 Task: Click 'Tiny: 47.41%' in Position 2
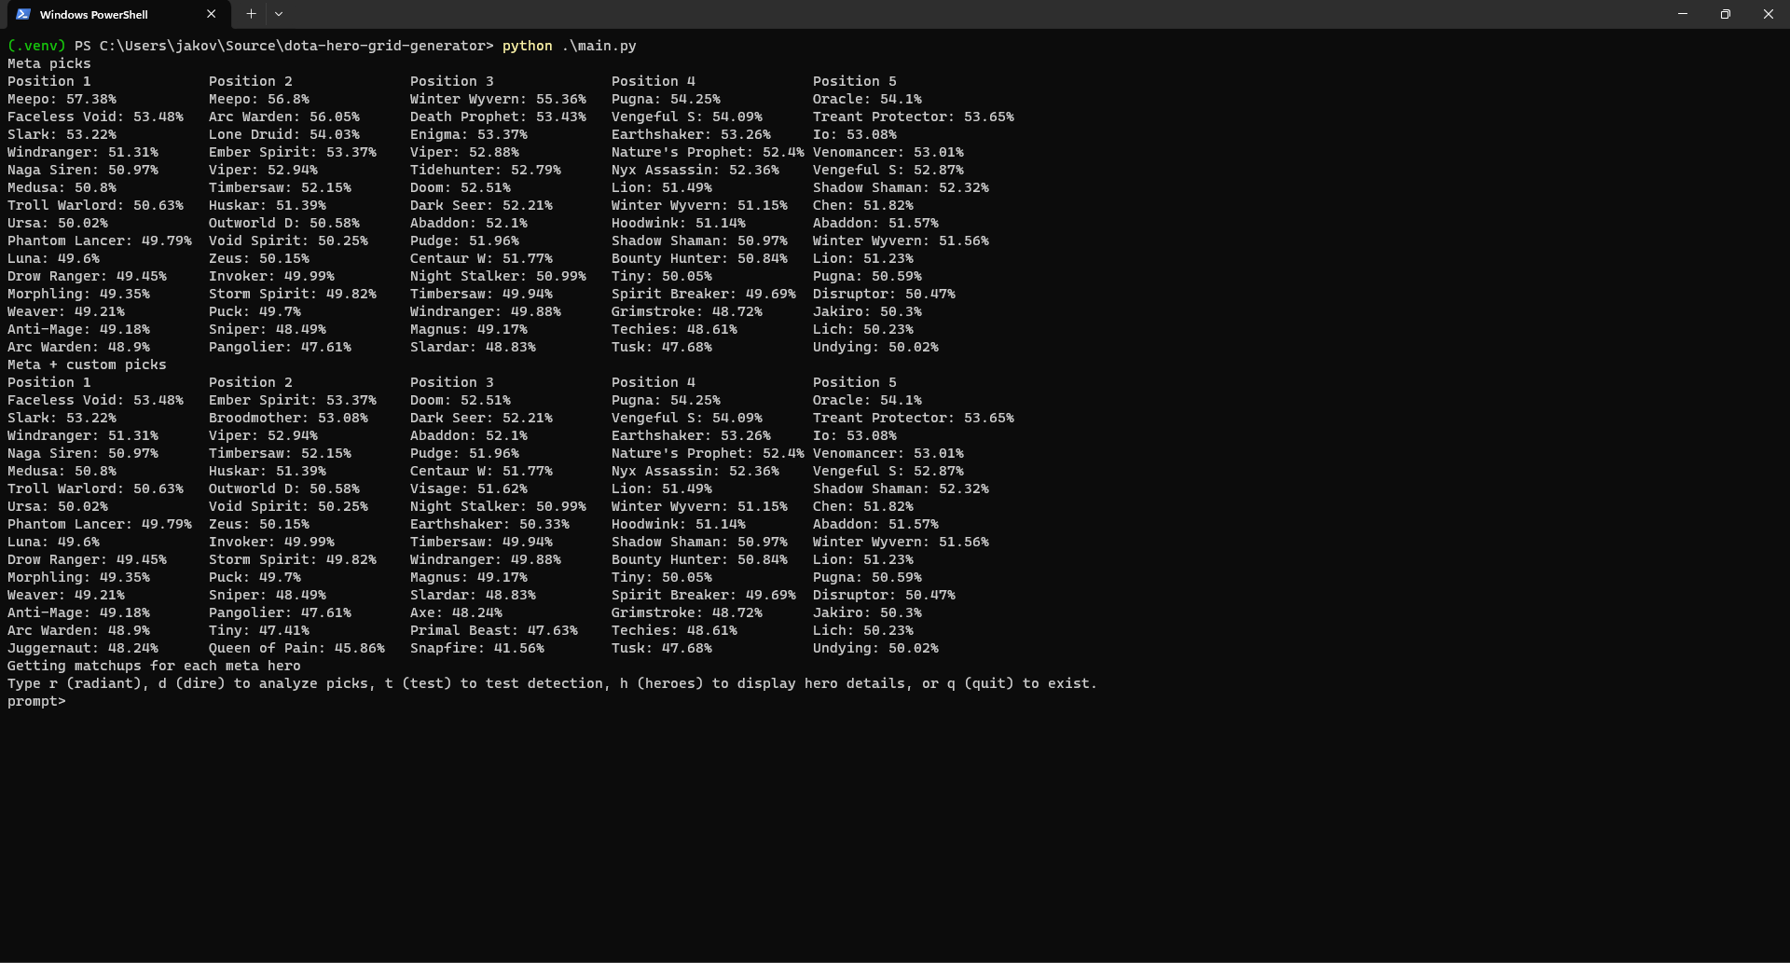tap(259, 630)
